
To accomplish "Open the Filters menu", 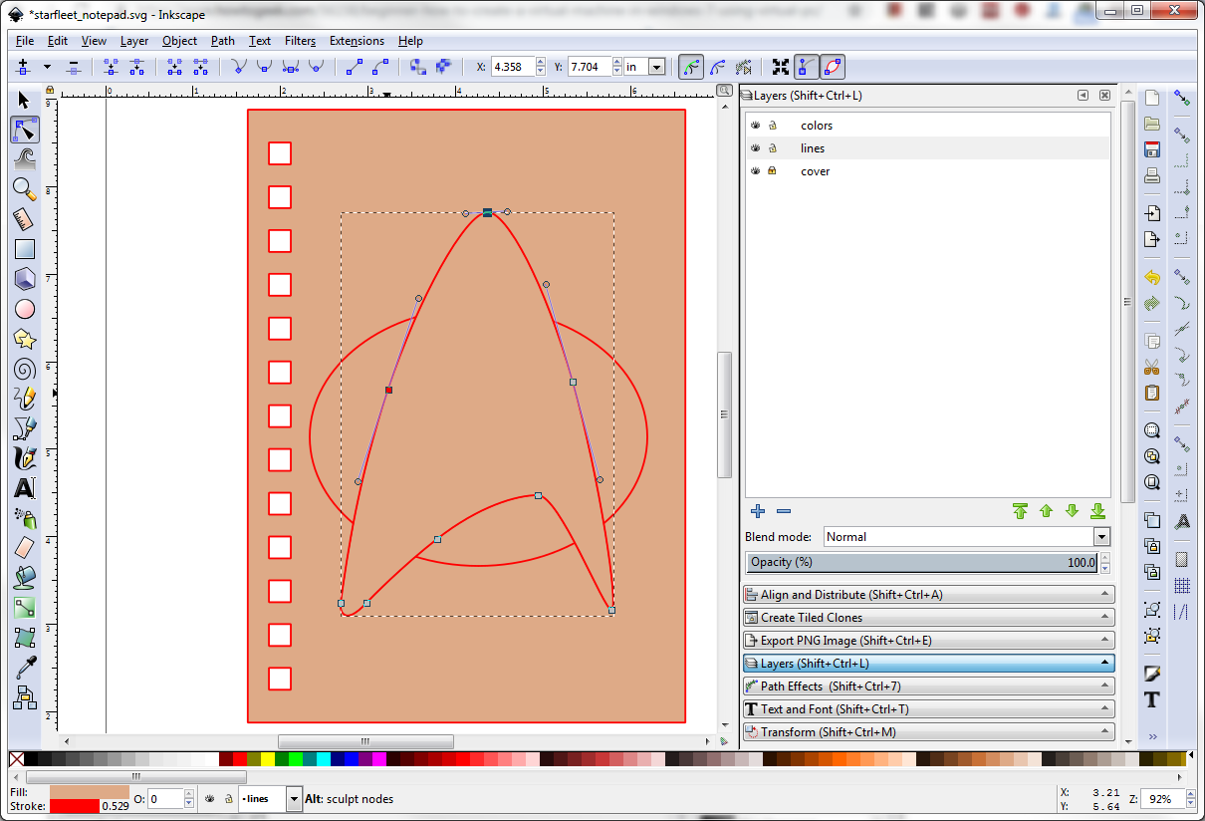I will [300, 41].
